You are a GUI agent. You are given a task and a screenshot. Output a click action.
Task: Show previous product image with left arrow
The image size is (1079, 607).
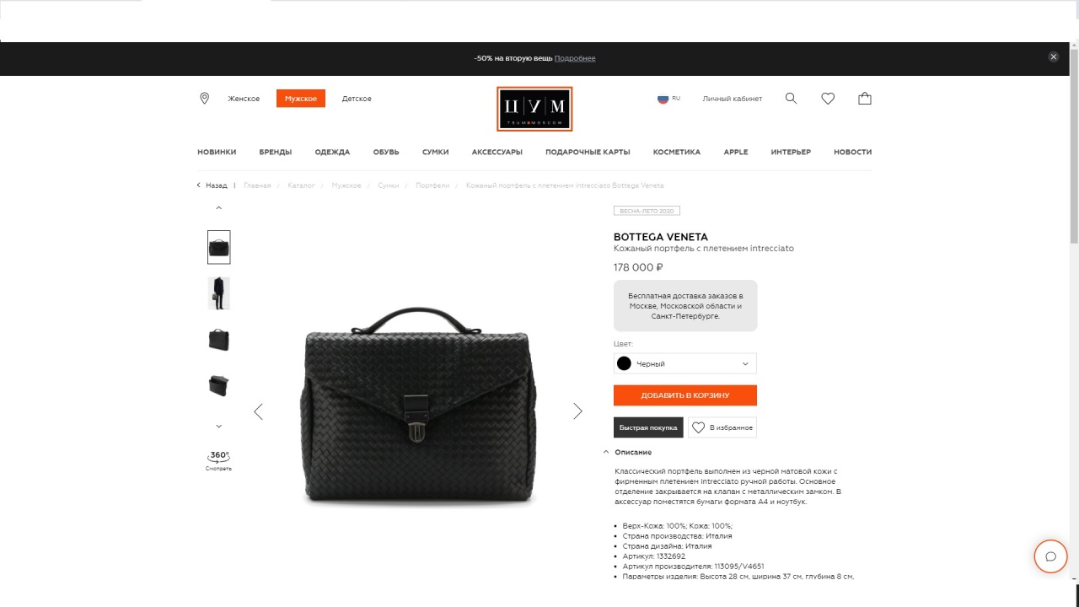coord(258,411)
